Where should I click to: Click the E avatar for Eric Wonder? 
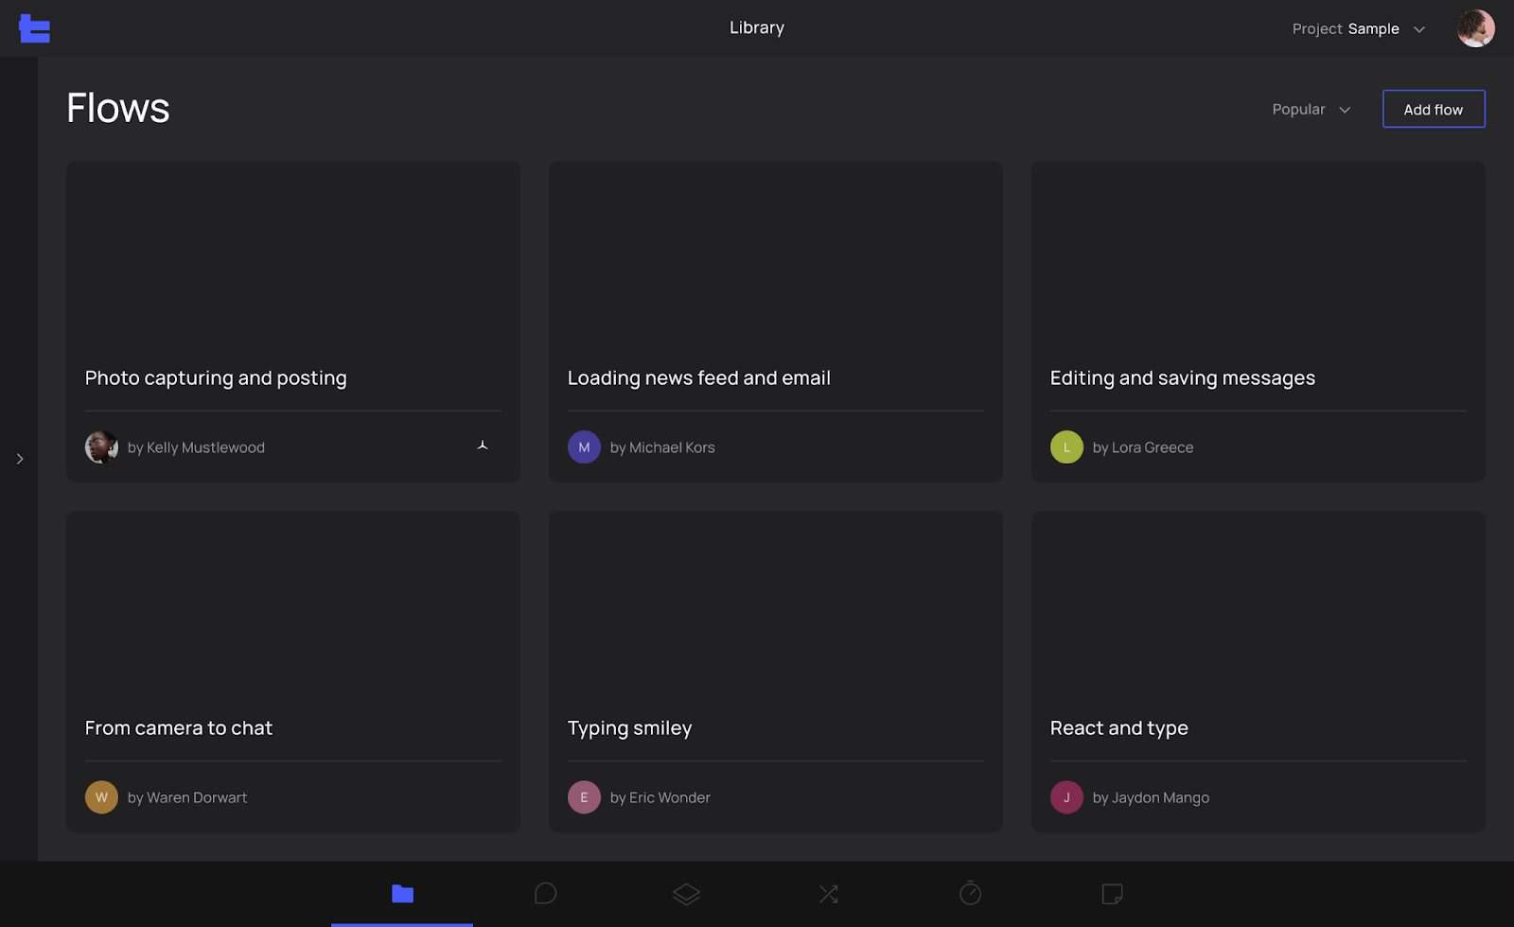584,797
